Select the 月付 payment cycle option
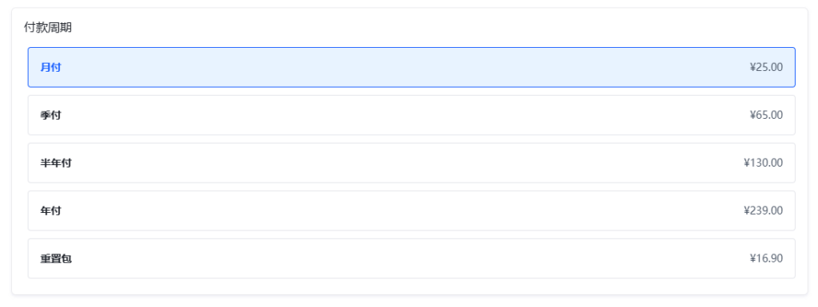This screenshot has height=307, width=818. tap(411, 67)
